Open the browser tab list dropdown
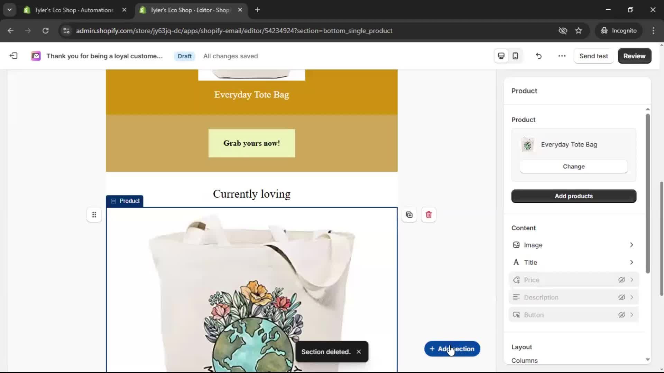 point(9,10)
